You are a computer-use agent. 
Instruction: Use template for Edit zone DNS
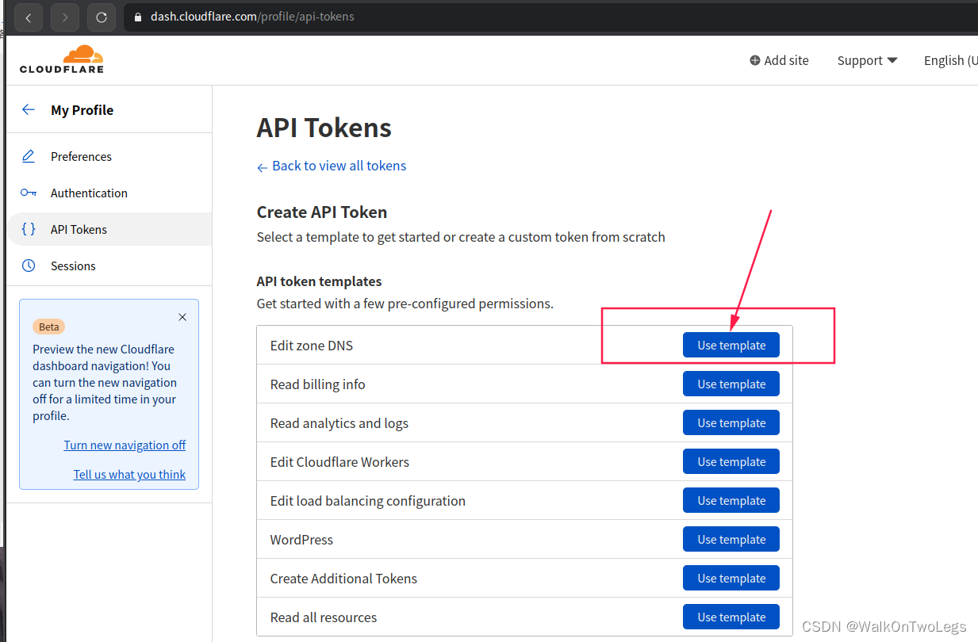point(731,345)
